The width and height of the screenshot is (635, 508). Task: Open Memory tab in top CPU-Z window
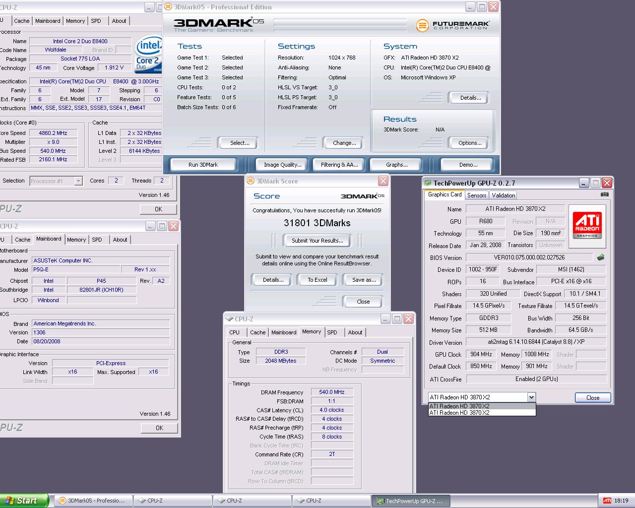coord(75,21)
